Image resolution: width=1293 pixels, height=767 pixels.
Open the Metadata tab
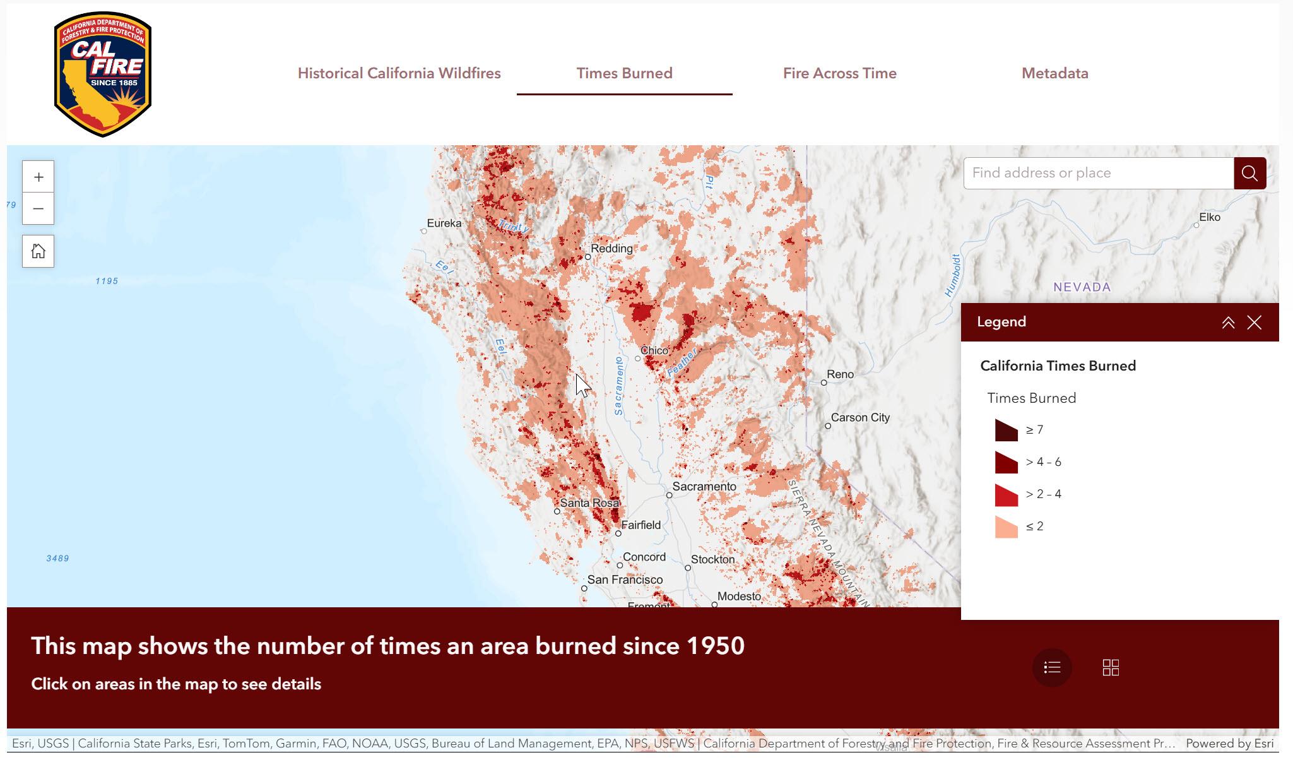(1054, 73)
